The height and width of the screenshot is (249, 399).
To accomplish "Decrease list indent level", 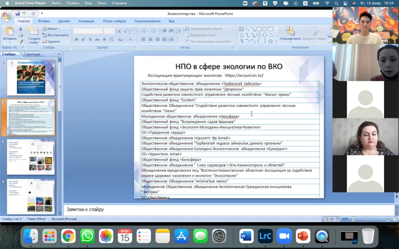I will point(164,31).
